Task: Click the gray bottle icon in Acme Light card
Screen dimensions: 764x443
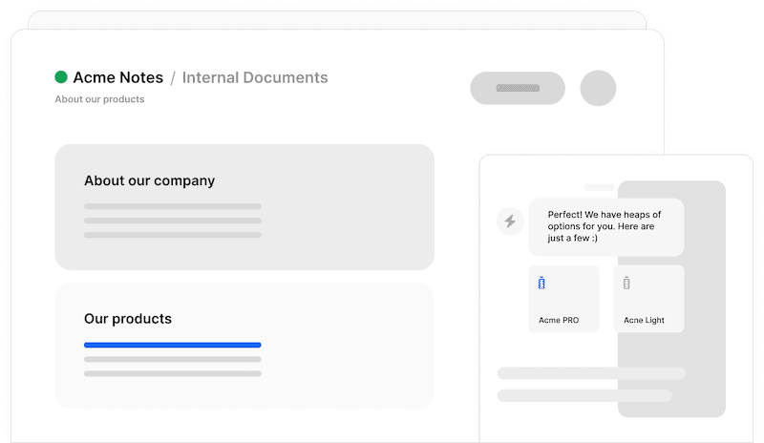Action: [x=626, y=283]
